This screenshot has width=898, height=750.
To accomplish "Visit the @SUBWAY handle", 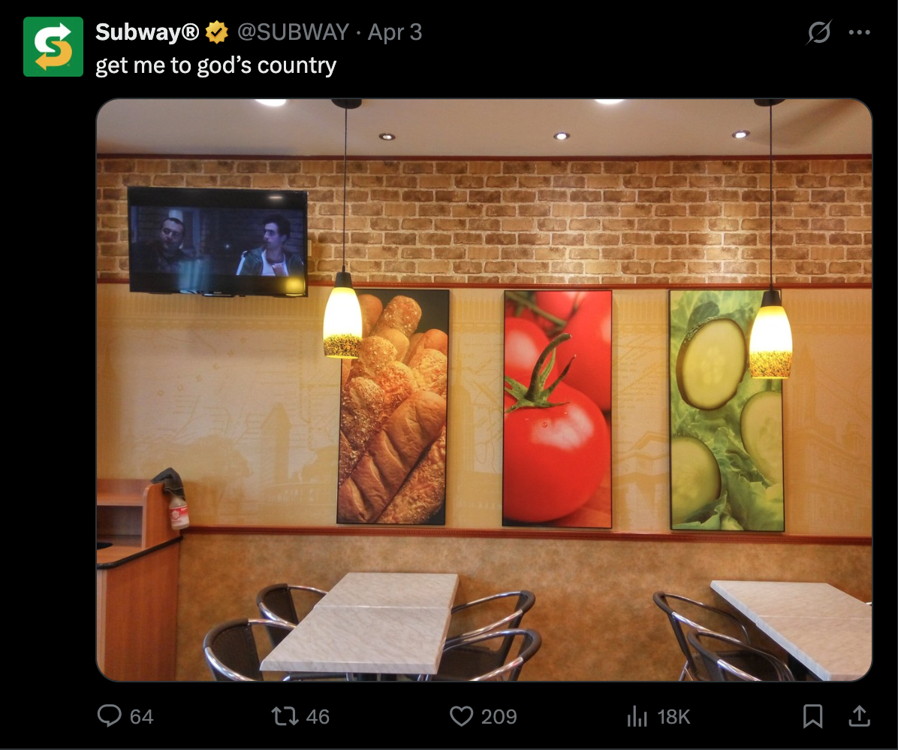I will [x=293, y=32].
